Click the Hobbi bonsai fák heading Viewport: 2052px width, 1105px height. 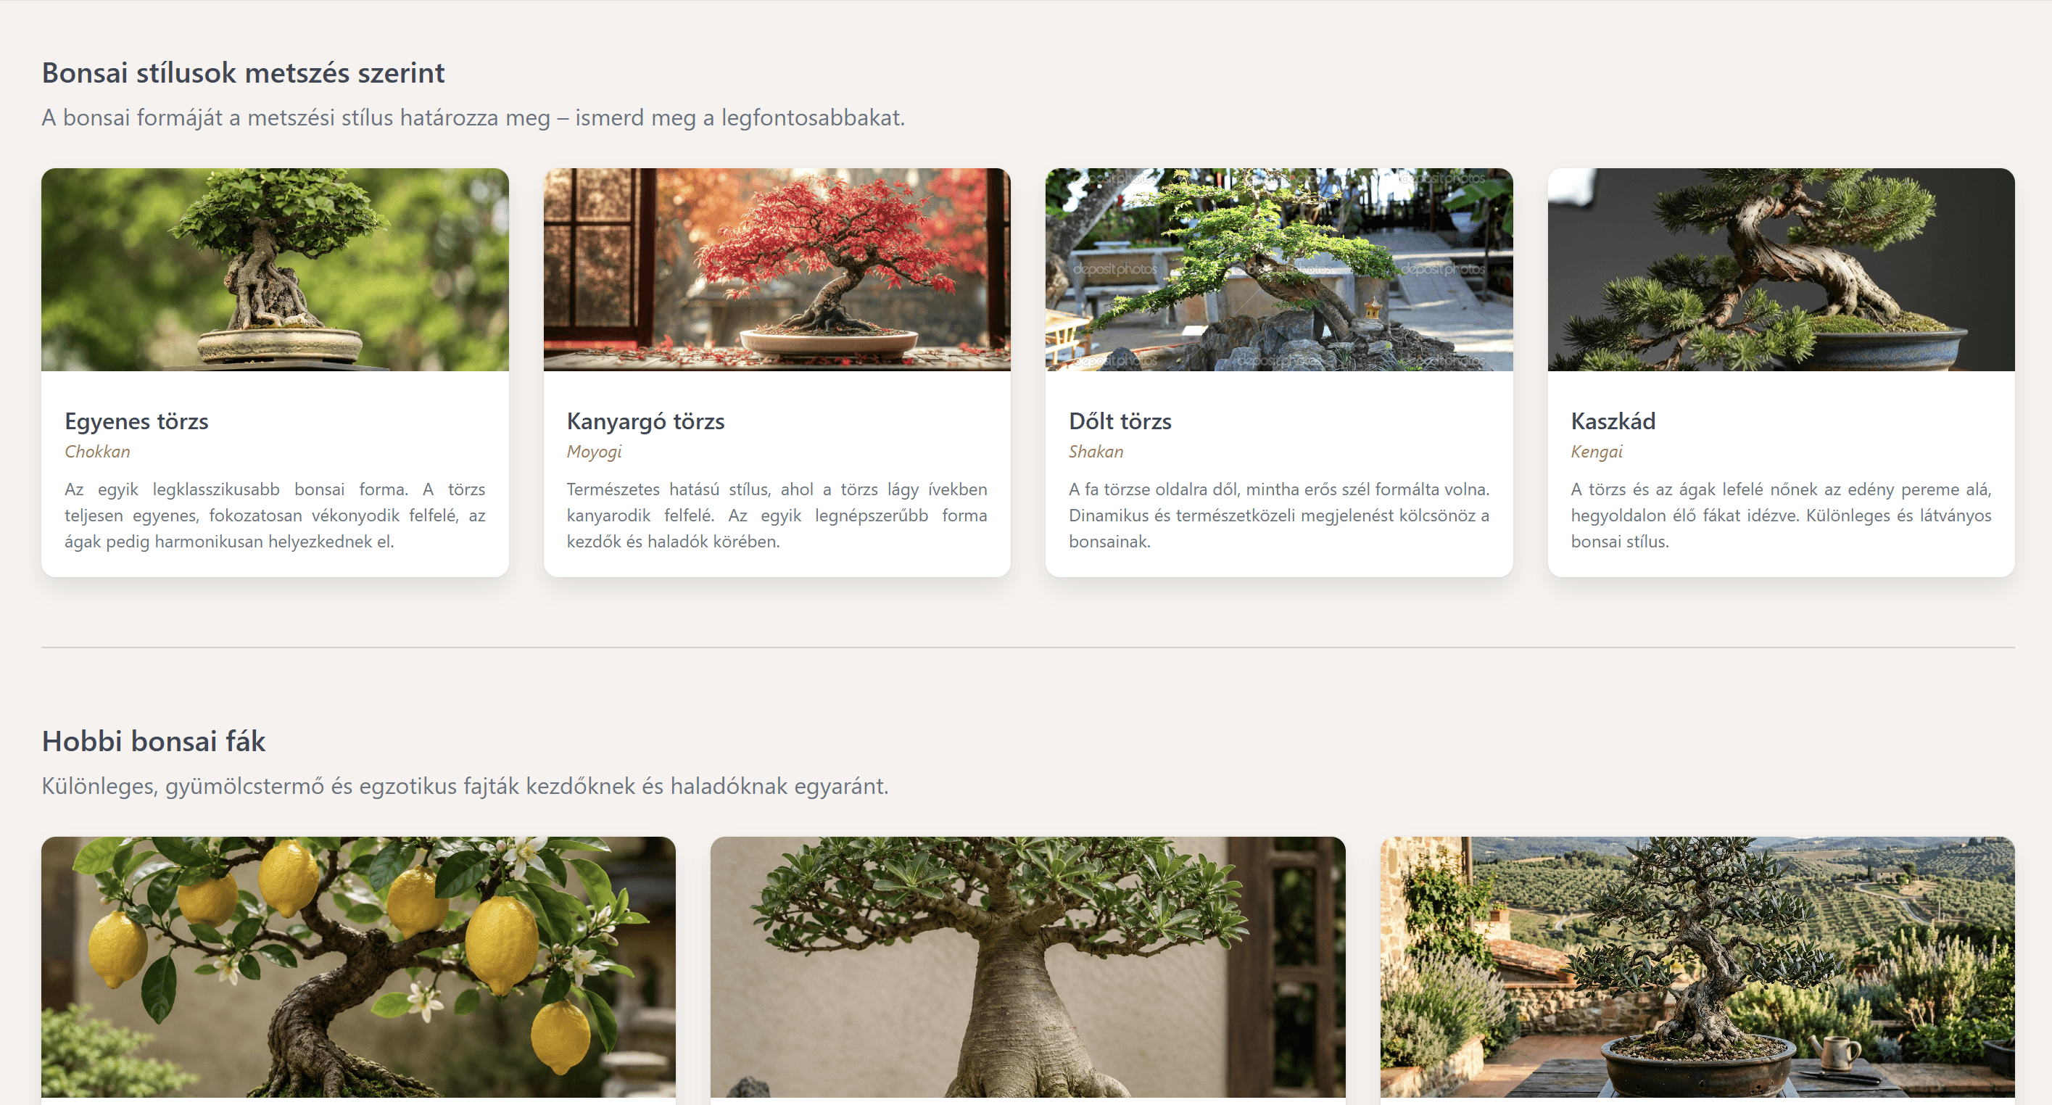[153, 741]
